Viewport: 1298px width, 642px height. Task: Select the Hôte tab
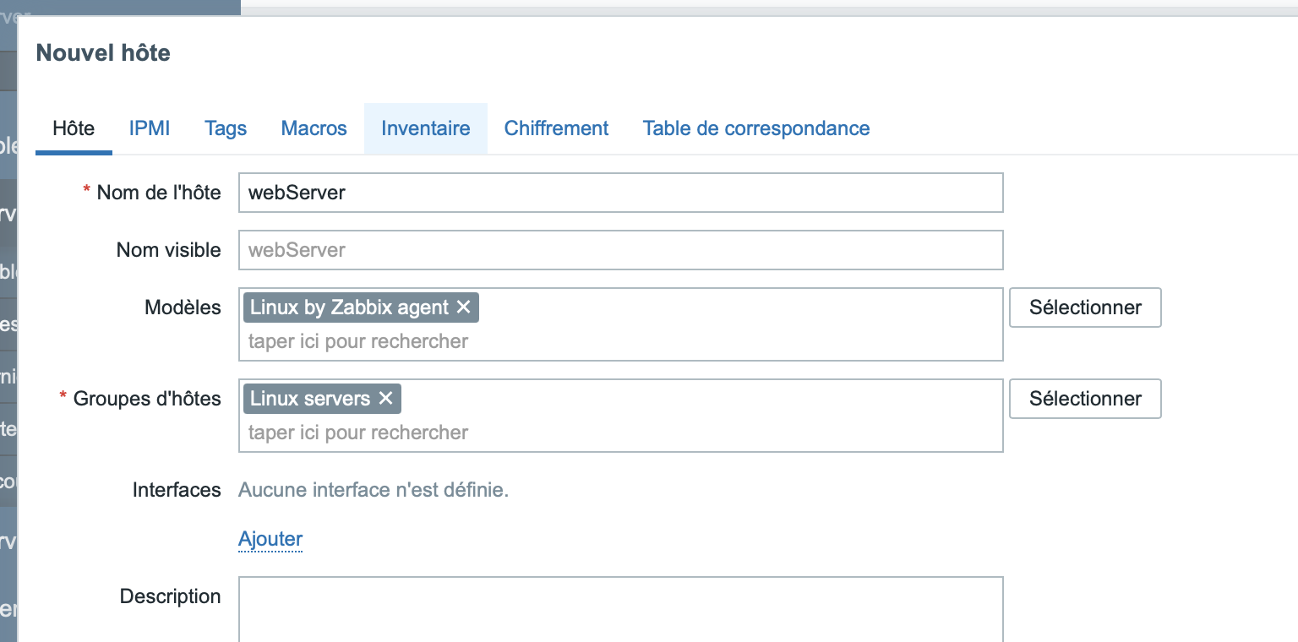tap(74, 128)
